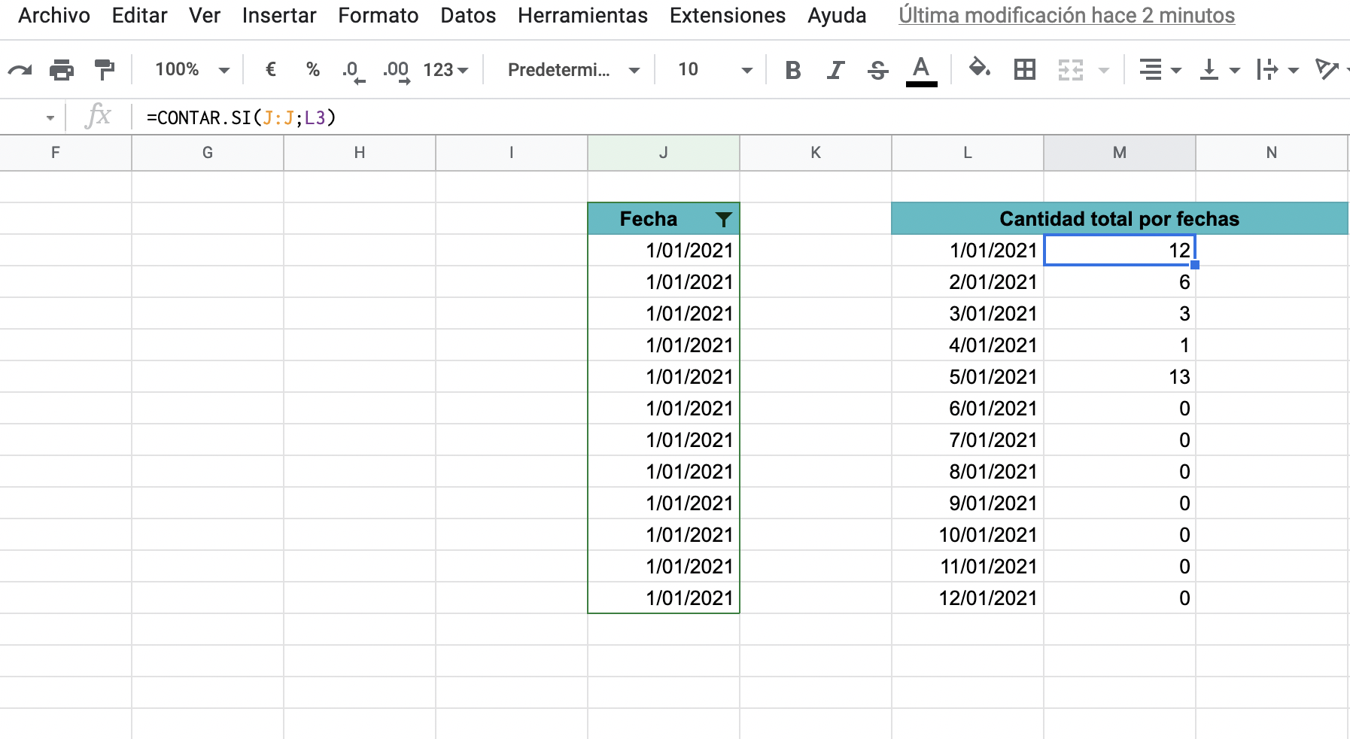
Task: Expand the name box dropdown arrow
Action: [50, 118]
